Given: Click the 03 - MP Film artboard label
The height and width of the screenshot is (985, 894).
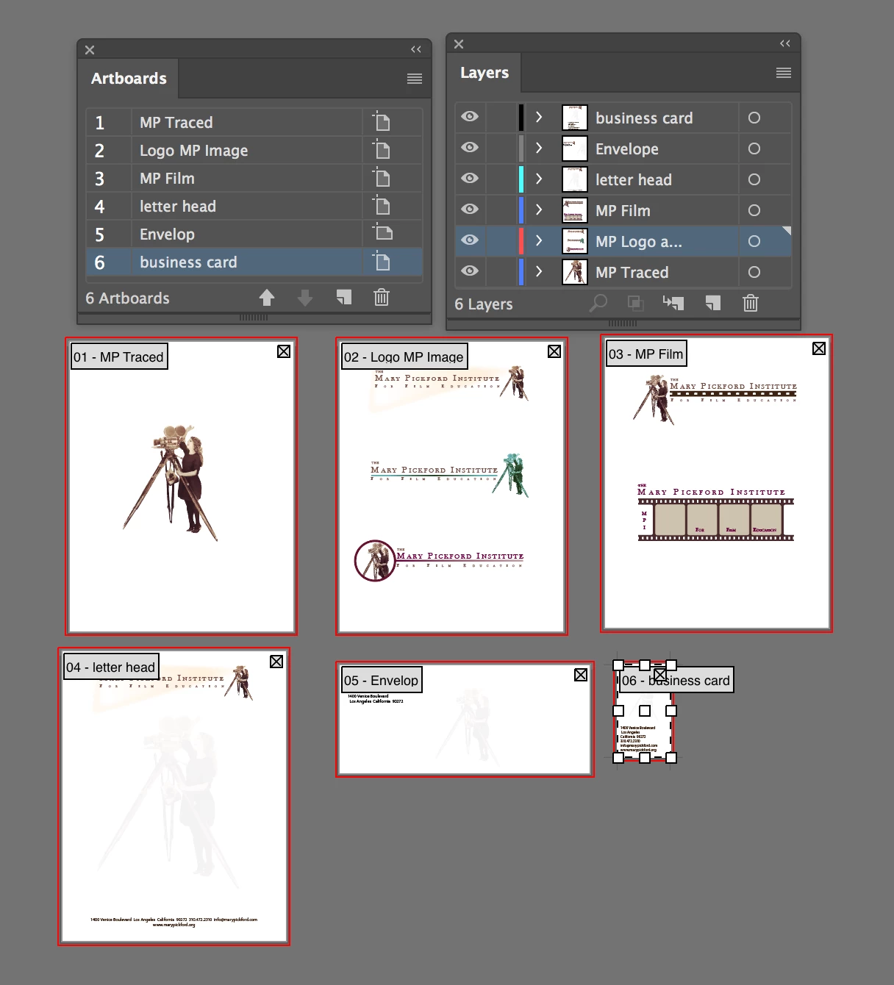Looking at the screenshot, I should point(646,354).
